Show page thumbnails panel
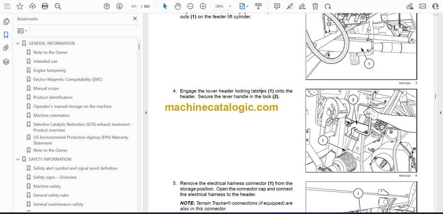443x214 pixels. pos(6,22)
